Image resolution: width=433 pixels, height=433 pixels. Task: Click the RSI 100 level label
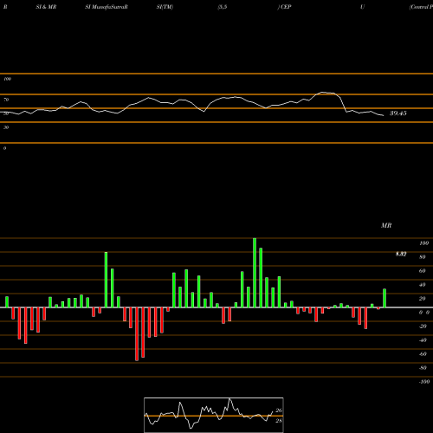point(8,79)
